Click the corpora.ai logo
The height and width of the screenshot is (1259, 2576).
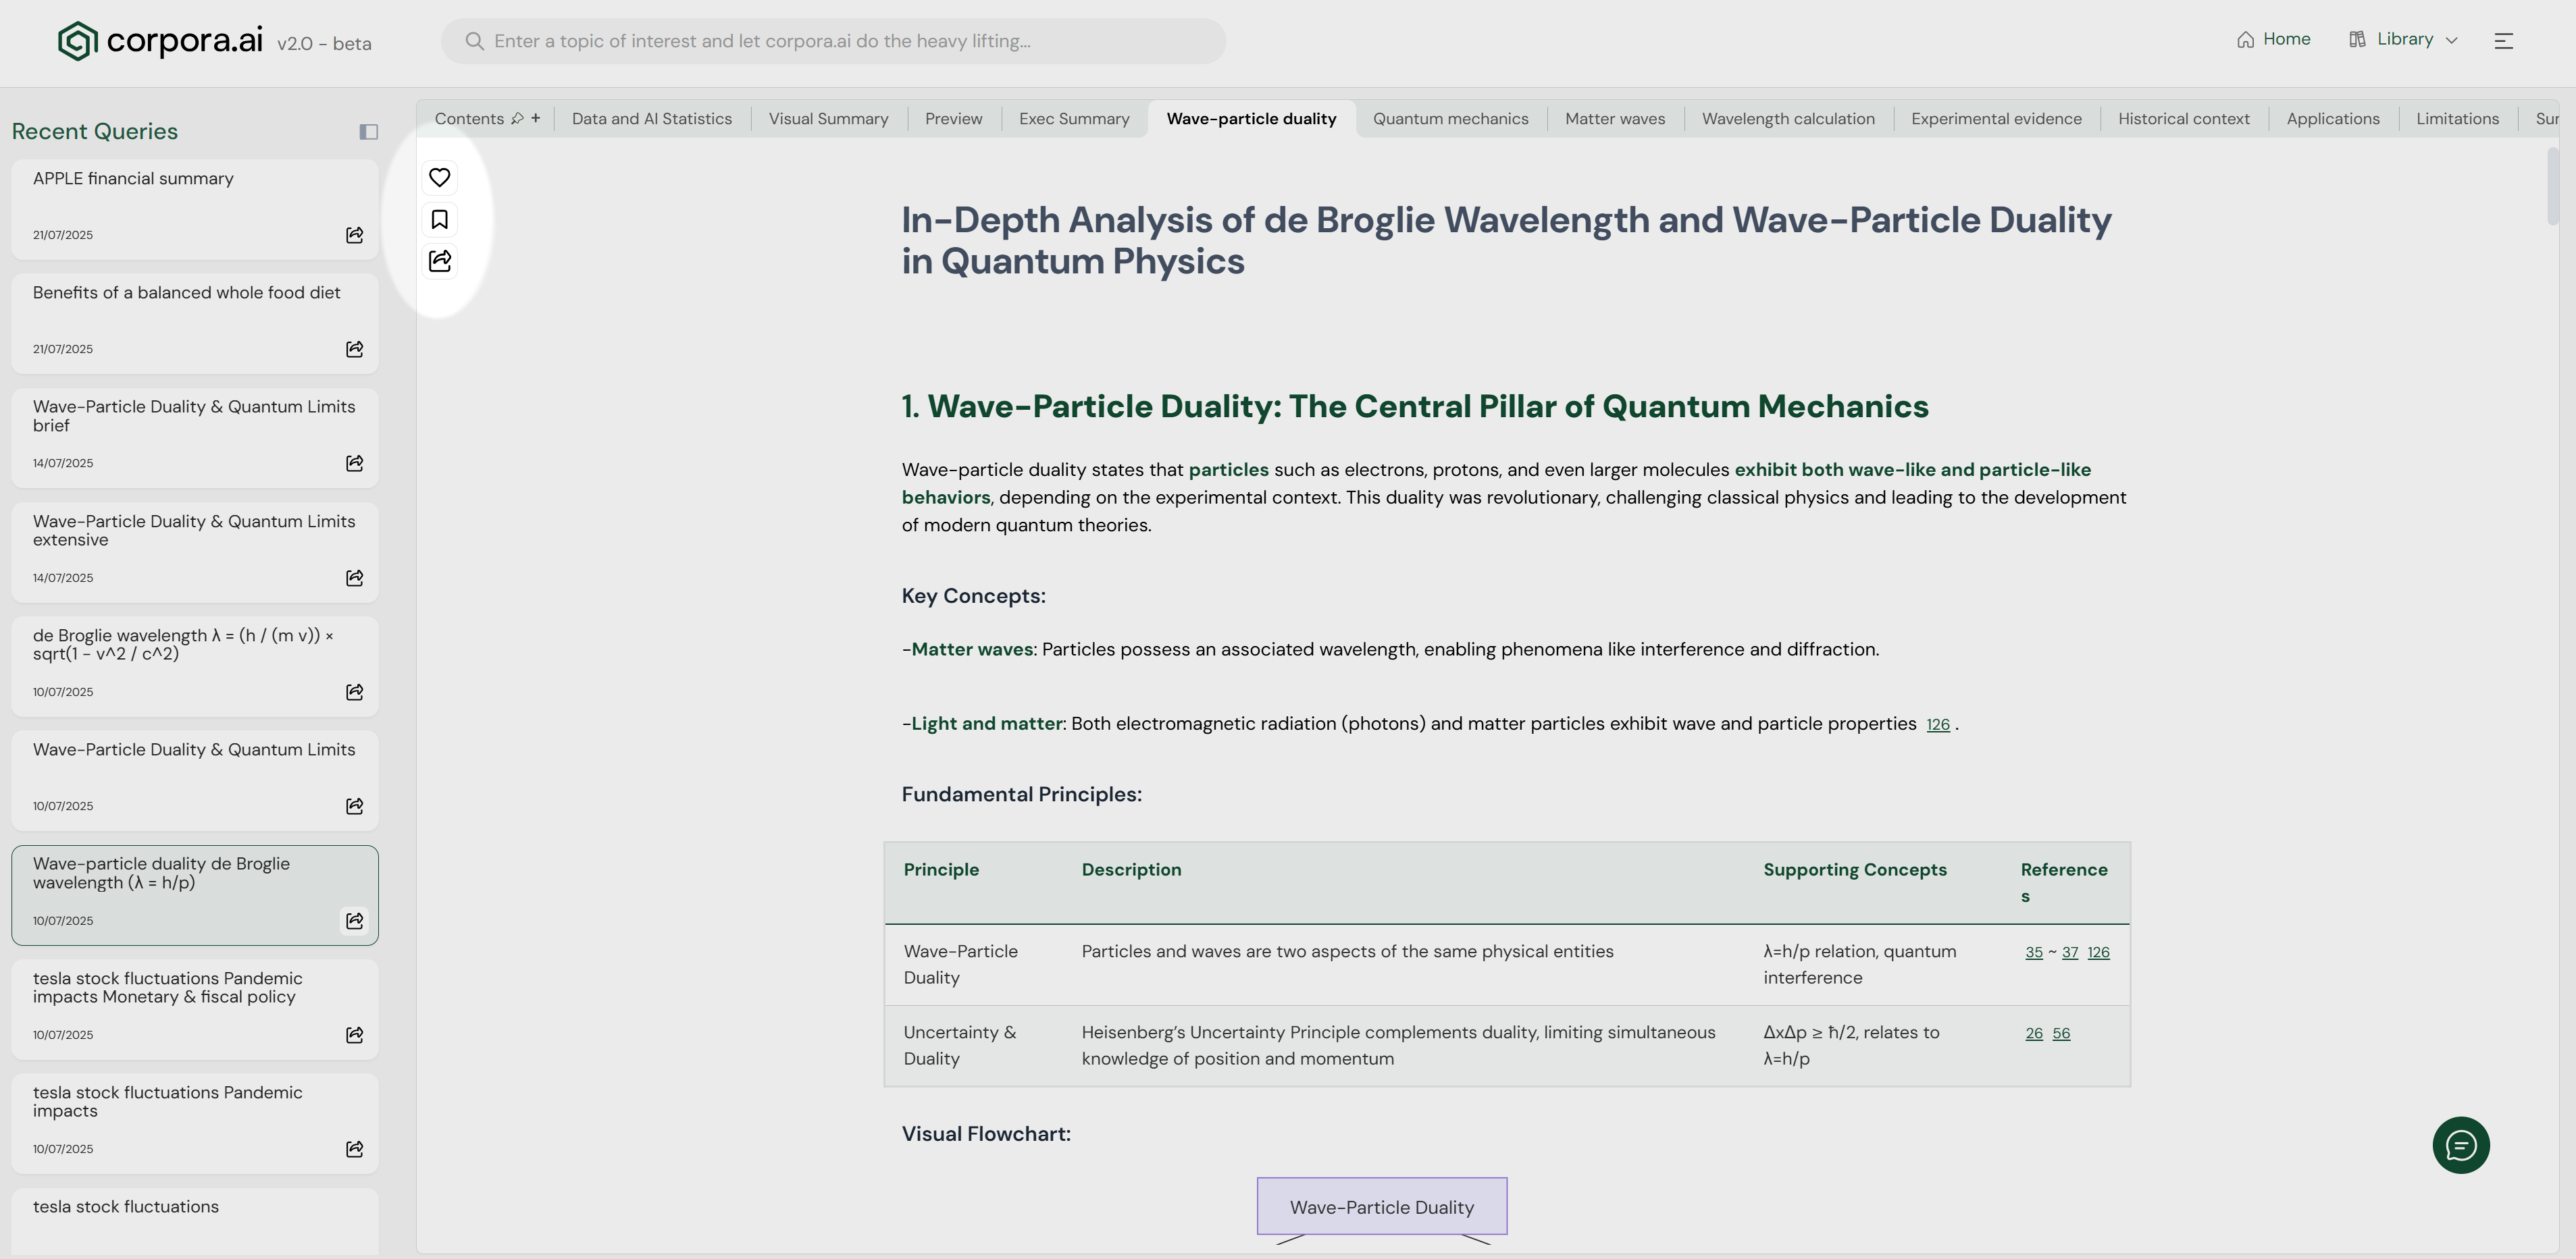point(160,41)
